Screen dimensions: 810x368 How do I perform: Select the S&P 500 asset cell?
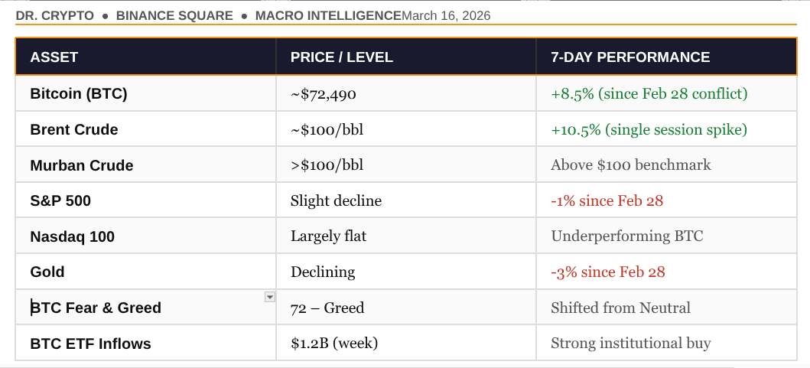point(61,201)
